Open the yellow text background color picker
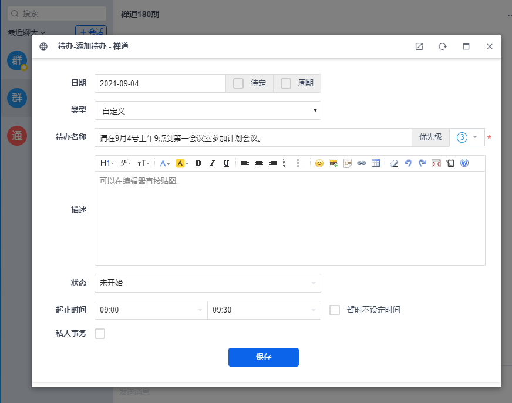Viewport: 512px width, 403px height. 182,163
